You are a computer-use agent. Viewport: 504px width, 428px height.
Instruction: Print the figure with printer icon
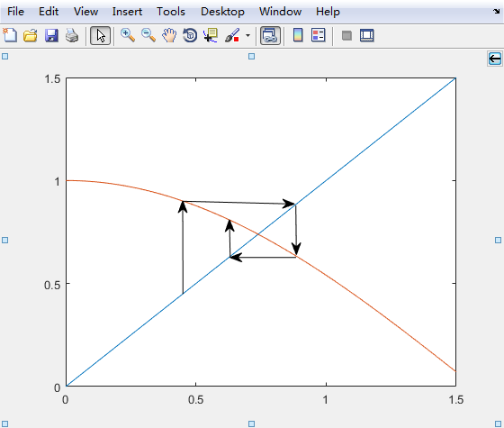coord(72,35)
